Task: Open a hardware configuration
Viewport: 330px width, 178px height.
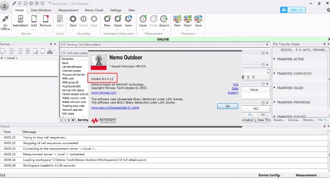Action: [x=118, y=19]
